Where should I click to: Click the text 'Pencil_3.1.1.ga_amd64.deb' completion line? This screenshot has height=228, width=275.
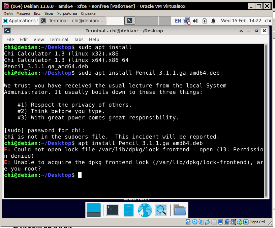(46, 67)
